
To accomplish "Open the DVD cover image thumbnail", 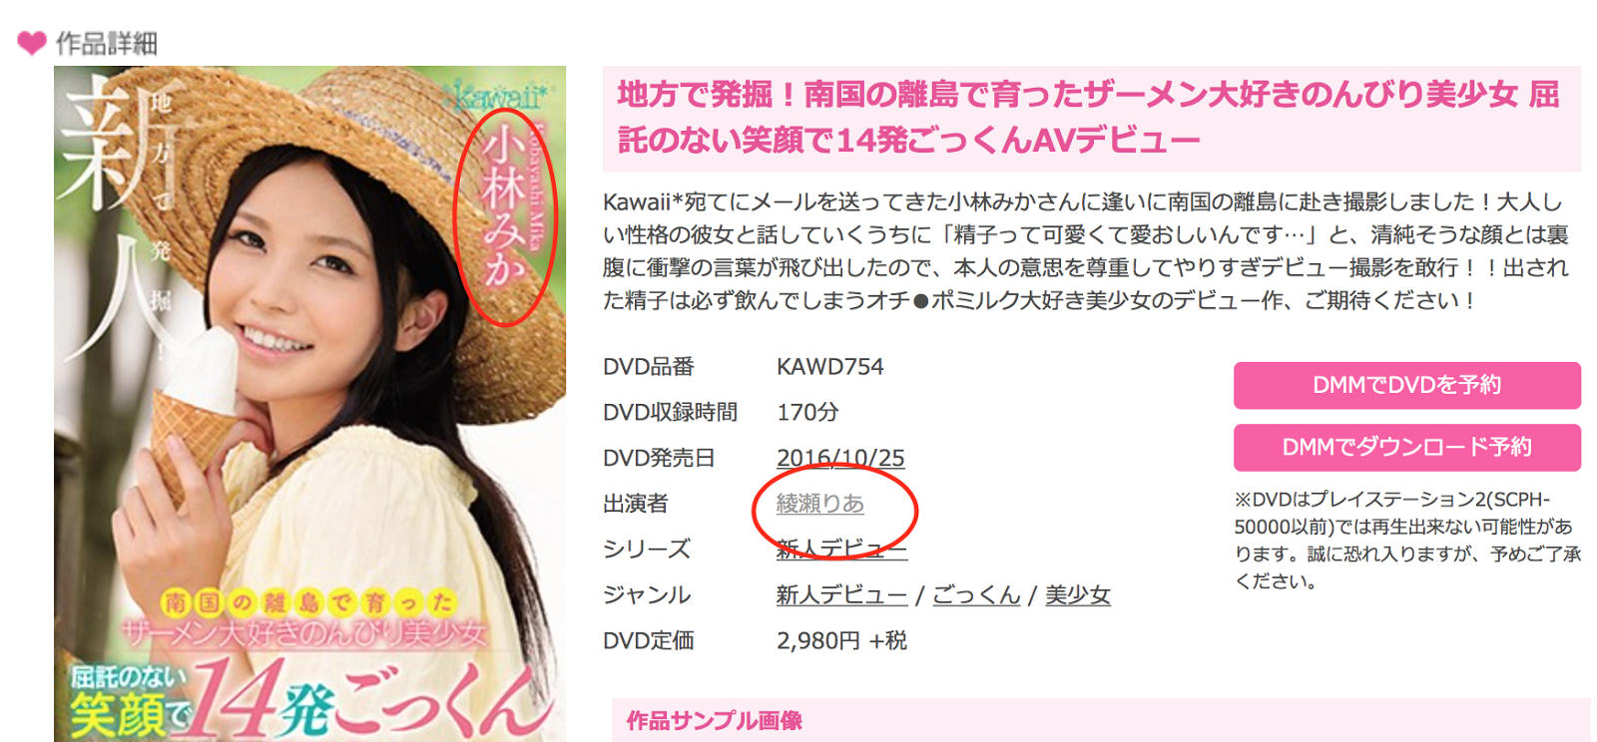I will coord(309,404).
